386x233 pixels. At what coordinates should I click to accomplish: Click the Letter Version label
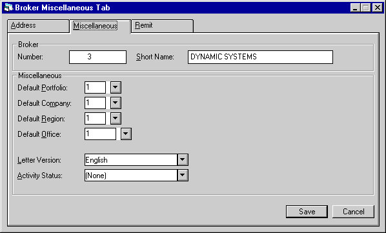pyautogui.click(x=39, y=160)
